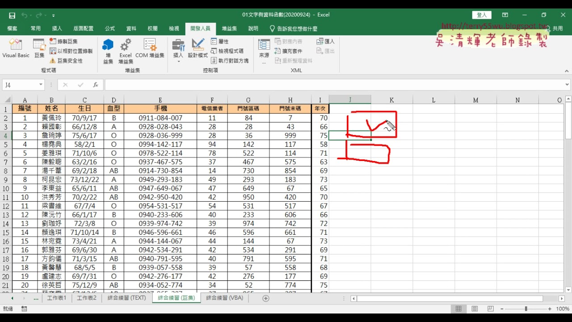Click the Insert Function fx icon
The height and width of the screenshot is (322, 572).
(x=95, y=85)
